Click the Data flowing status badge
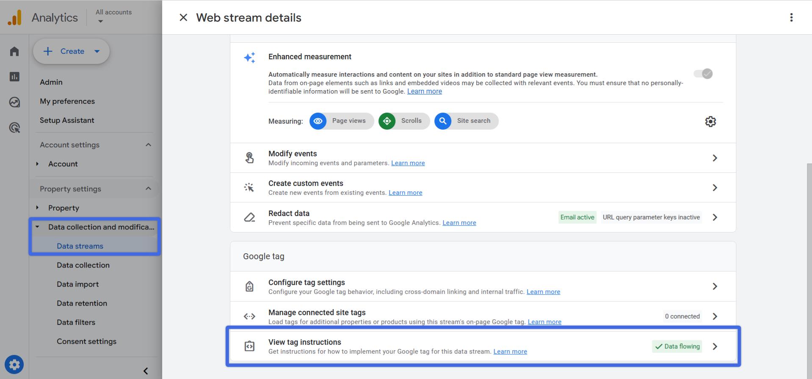Viewport: 812px width, 379px height. (677, 346)
